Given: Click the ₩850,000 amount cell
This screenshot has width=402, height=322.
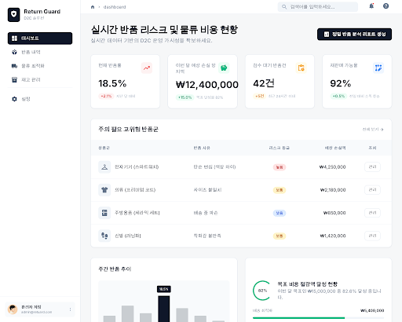Looking at the screenshot, I should [x=334, y=213].
